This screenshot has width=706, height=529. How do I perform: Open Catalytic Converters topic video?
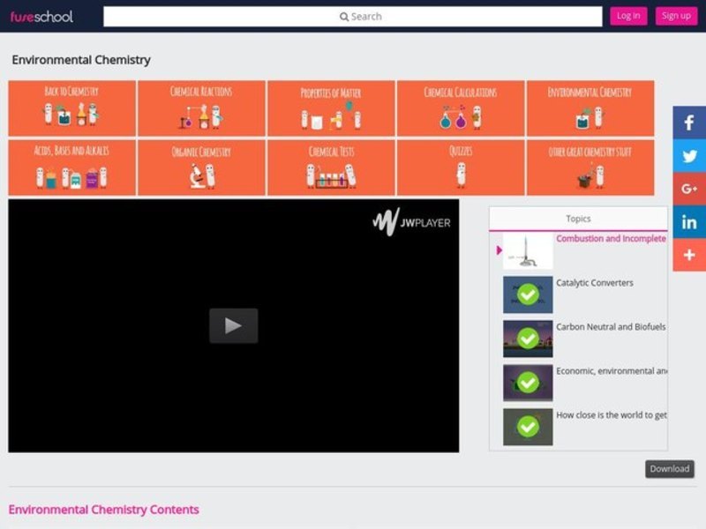tap(594, 283)
